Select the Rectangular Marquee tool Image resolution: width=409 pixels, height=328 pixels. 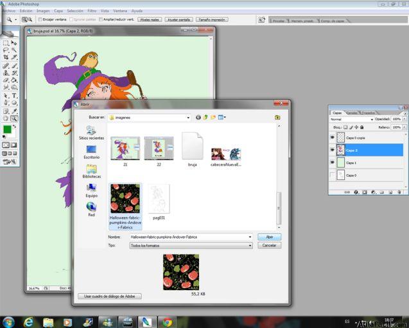(6, 43)
